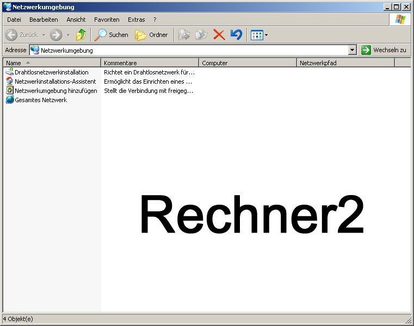Toggle the Ordner folders pane

click(x=151, y=35)
